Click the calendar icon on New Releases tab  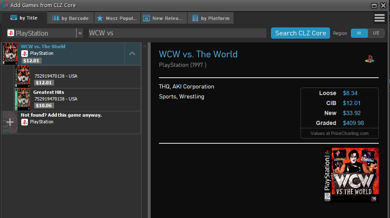tap(147, 18)
